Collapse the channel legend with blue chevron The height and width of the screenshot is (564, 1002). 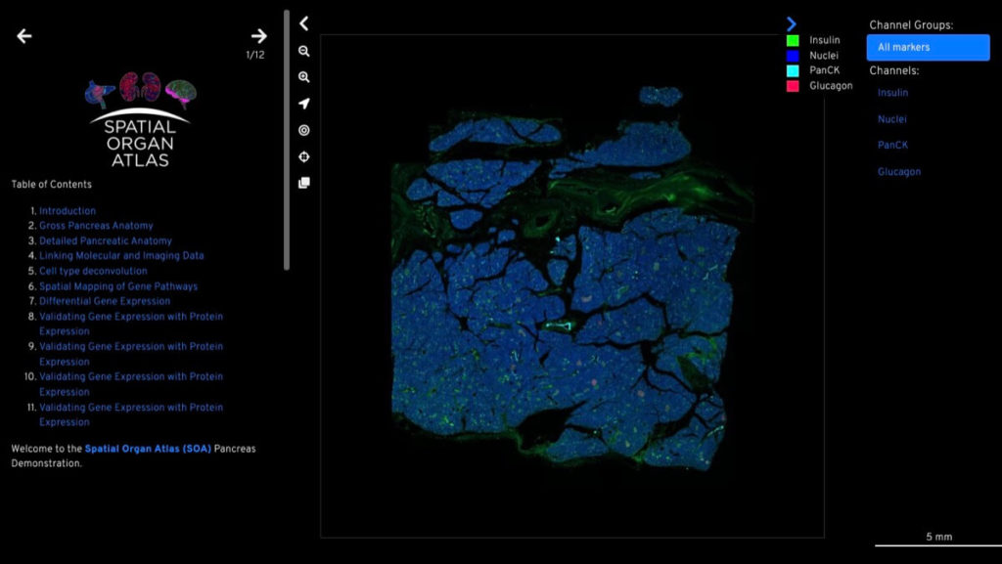792,23
